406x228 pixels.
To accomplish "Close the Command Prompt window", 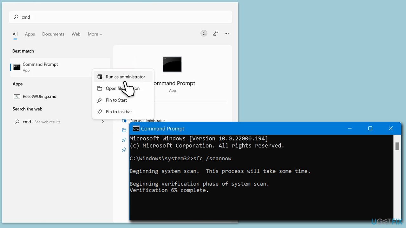I will click(x=391, y=129).
